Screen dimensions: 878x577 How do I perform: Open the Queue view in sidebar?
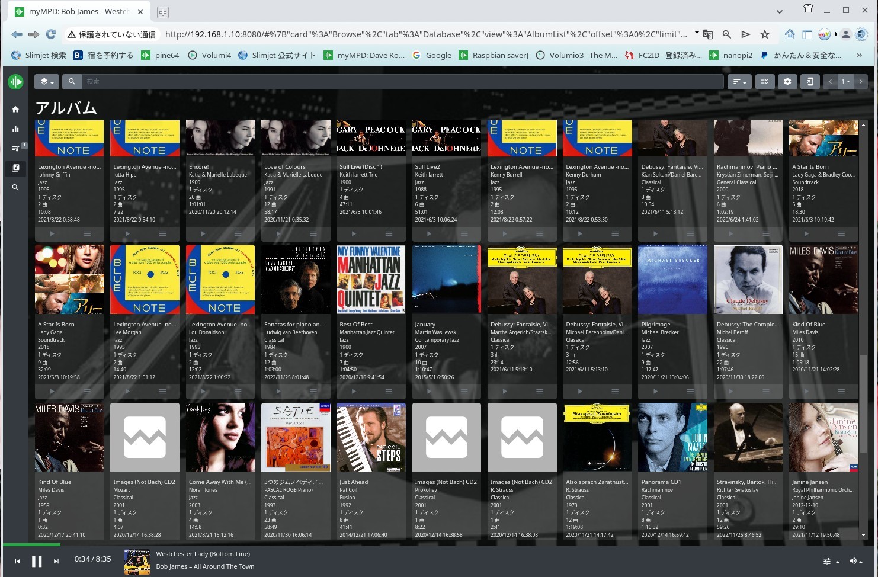click(x=15, y=148)
